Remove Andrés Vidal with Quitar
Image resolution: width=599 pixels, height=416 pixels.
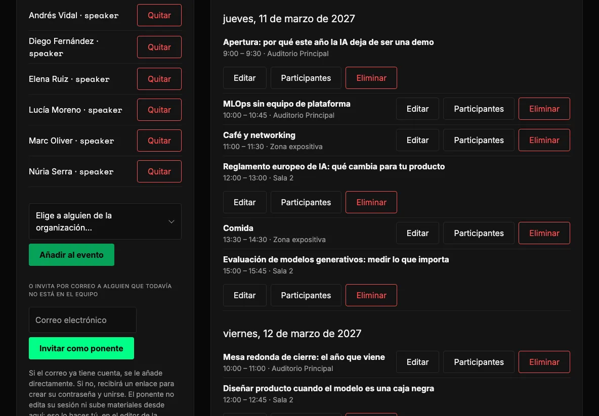click(159, 15)
